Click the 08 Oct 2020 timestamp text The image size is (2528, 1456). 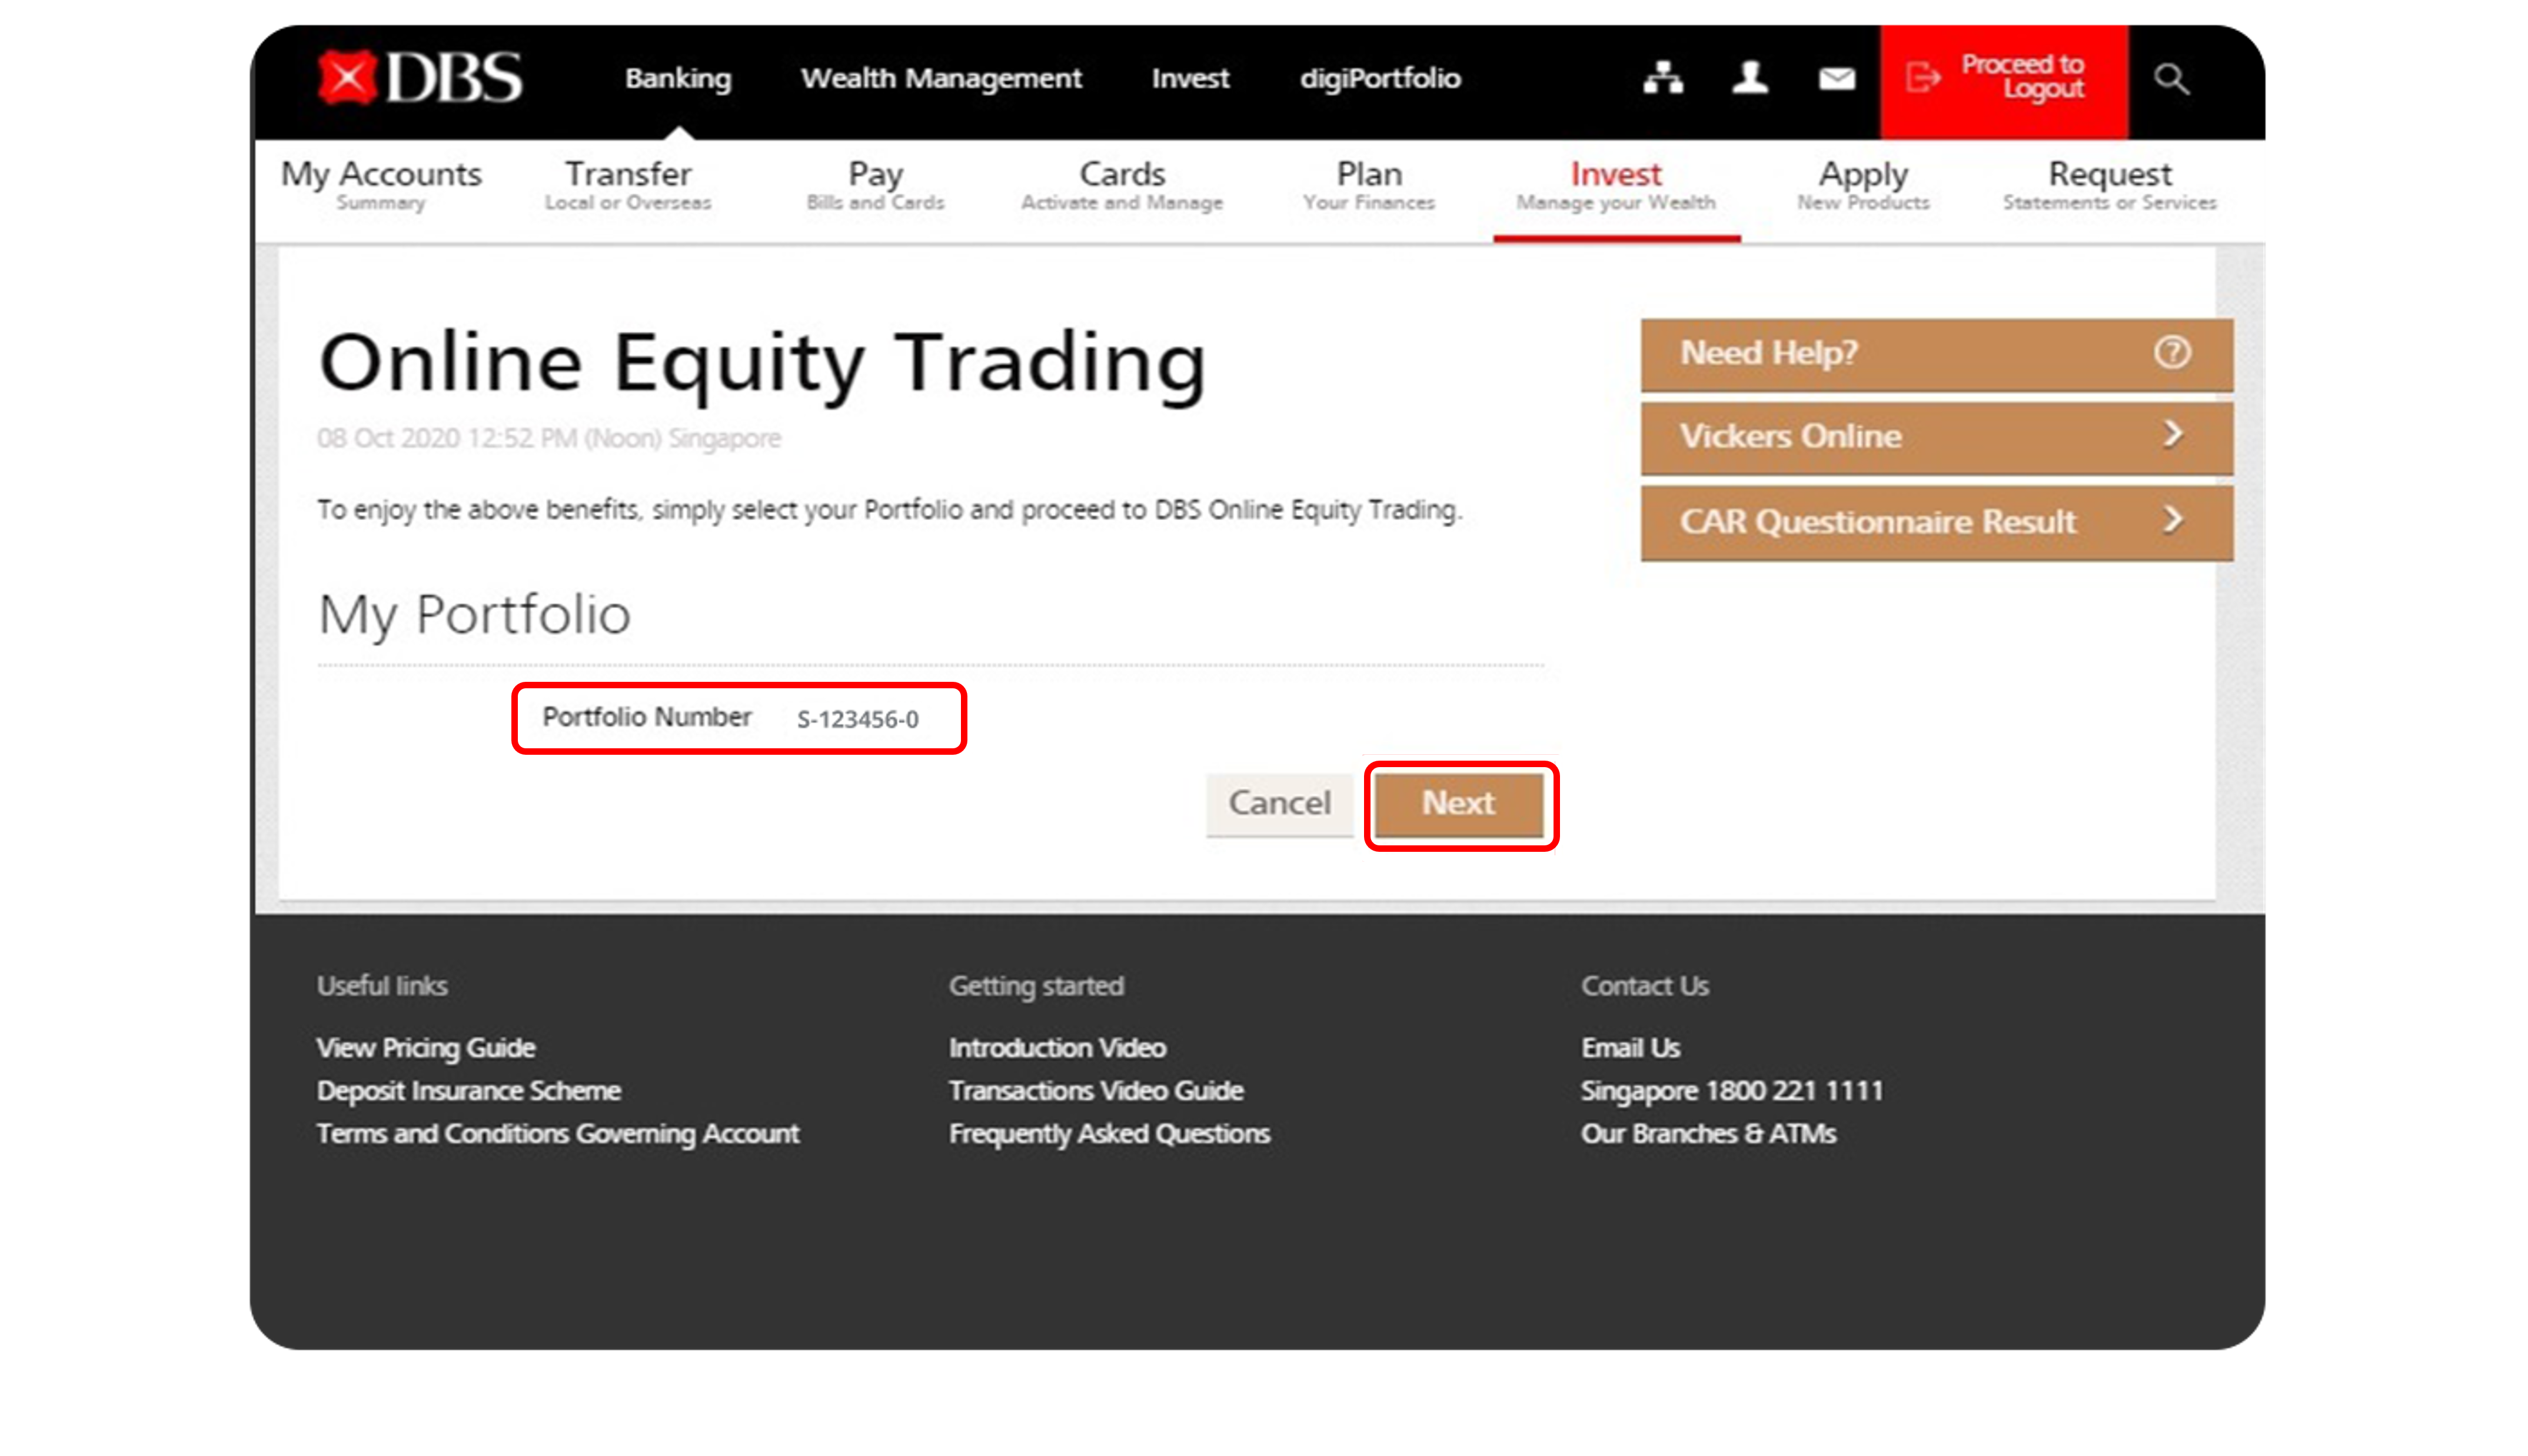click(548, 438)
